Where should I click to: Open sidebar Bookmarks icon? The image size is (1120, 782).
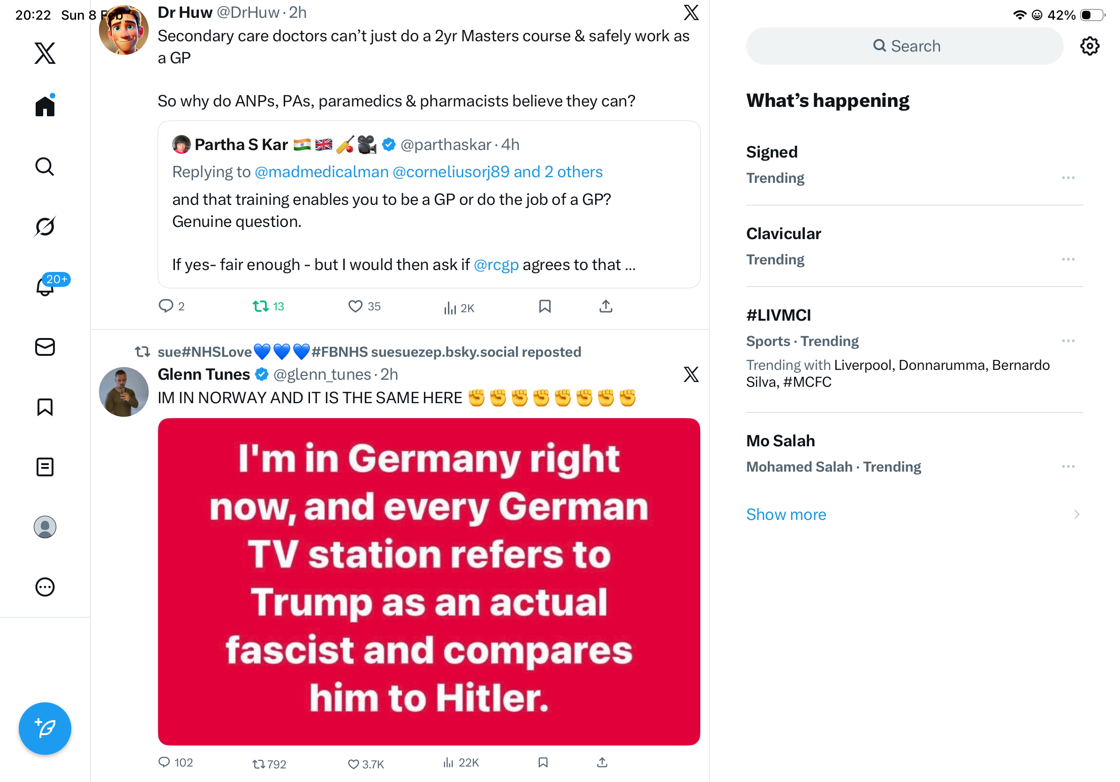pyautogui.click(x=45, y=406)
